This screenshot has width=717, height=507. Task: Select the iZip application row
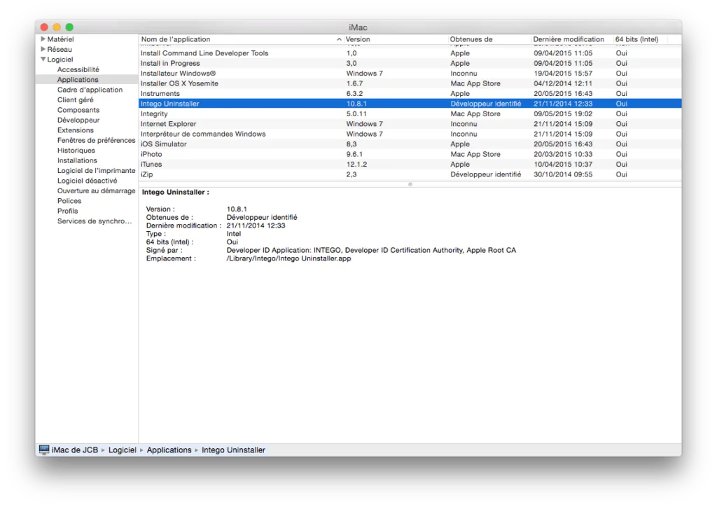[410, 174]
